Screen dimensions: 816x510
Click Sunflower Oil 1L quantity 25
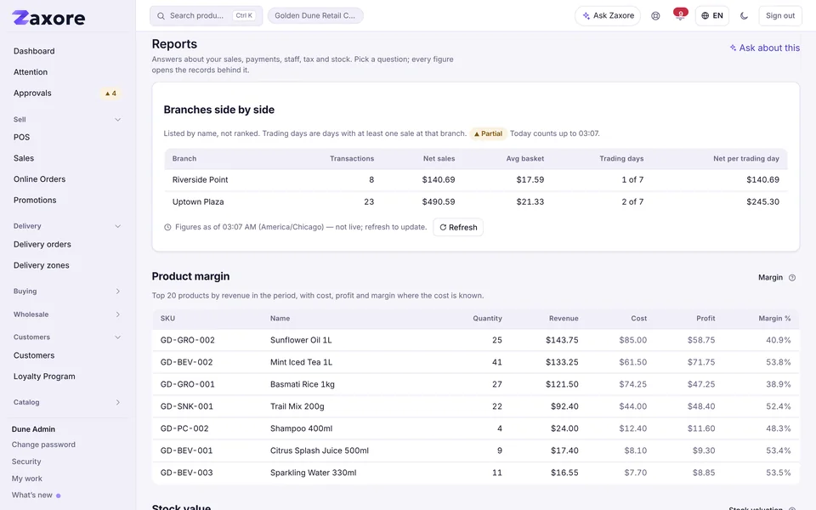pyautogui.click(x=497, y=340)
